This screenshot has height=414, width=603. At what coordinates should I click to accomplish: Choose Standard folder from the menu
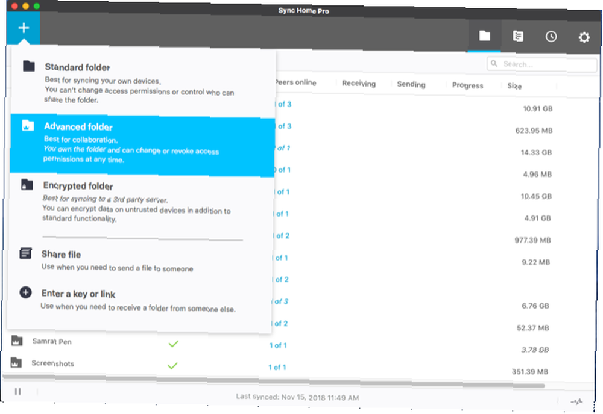pyautogui.click(x=143, y=83)
